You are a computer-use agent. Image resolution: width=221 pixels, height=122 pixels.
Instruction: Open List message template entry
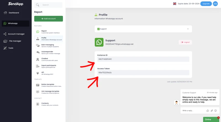click(x=49, y=92)
